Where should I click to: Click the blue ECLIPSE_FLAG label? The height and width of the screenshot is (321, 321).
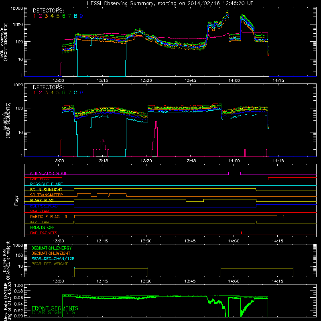[x=44, y=206]
